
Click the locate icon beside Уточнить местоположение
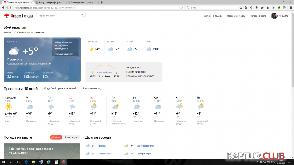15,32
